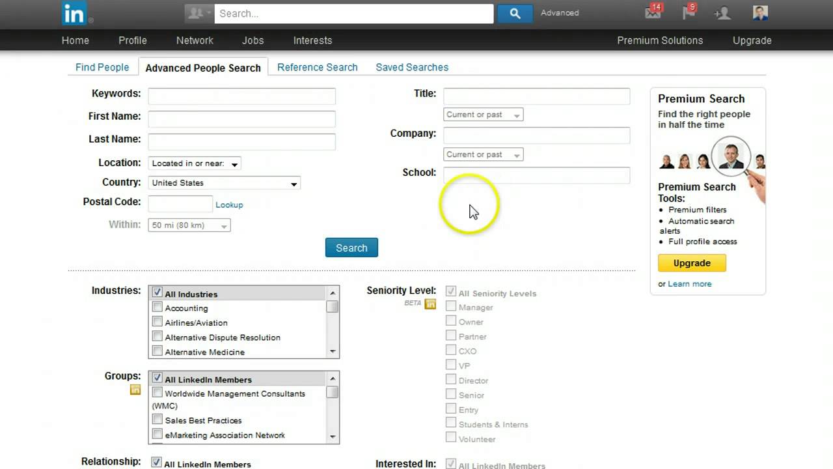Viewport: 833px width, 469px height.
Task: Open the Saved Searches tab
Action: [x=412, y=67]
